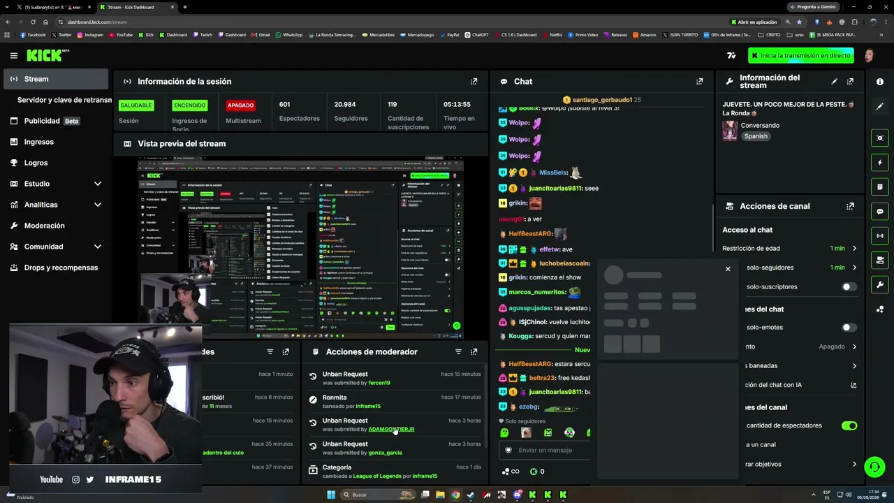The image size is (894, 503).
Task: Click Pregunta a Gemini button in Chrome
Action: tap(812, 7)
